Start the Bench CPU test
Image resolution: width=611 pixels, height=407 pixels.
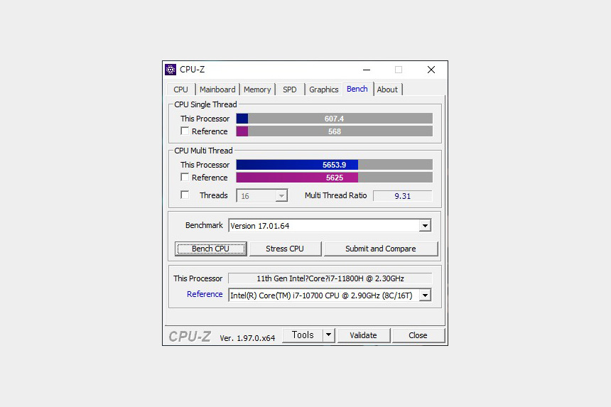pyautogui.click(x=210, y=249)
